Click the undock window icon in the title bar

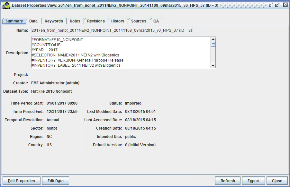click(277, 5)
